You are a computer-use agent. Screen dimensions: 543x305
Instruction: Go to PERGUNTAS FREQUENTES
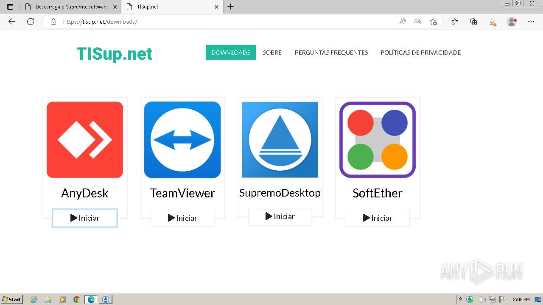pyautogui.click(x=331, y=53)
